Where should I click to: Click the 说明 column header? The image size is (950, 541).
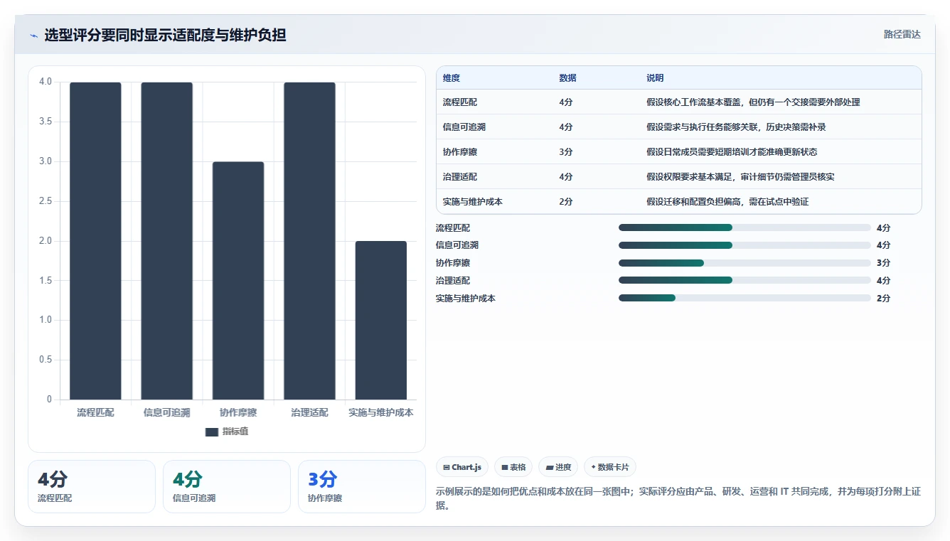coord(655,78)
